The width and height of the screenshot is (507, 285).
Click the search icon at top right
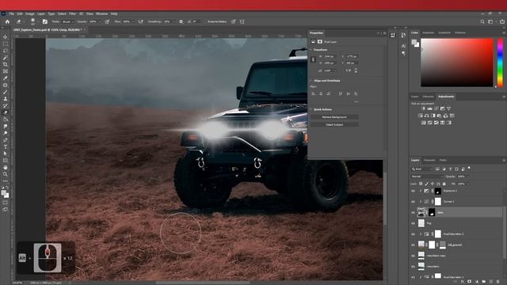(482, 21)
